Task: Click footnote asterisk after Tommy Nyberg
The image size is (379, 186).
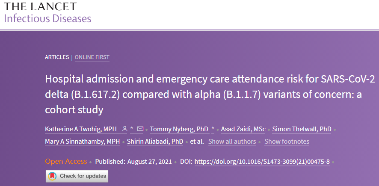Action: pos(213,129)
